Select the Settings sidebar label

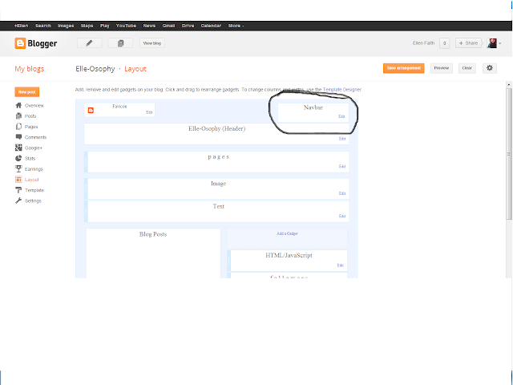point(33,201)
